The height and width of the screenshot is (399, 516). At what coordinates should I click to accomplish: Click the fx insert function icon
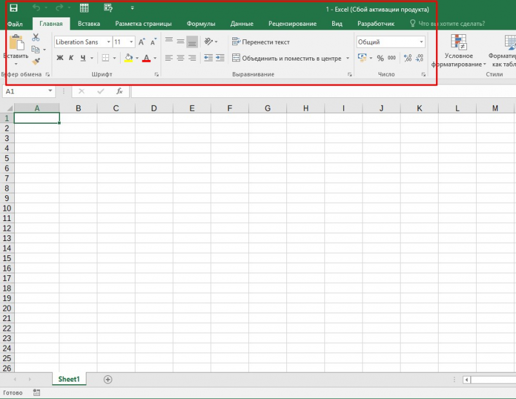pyautogui.click(x=119, y=91)
